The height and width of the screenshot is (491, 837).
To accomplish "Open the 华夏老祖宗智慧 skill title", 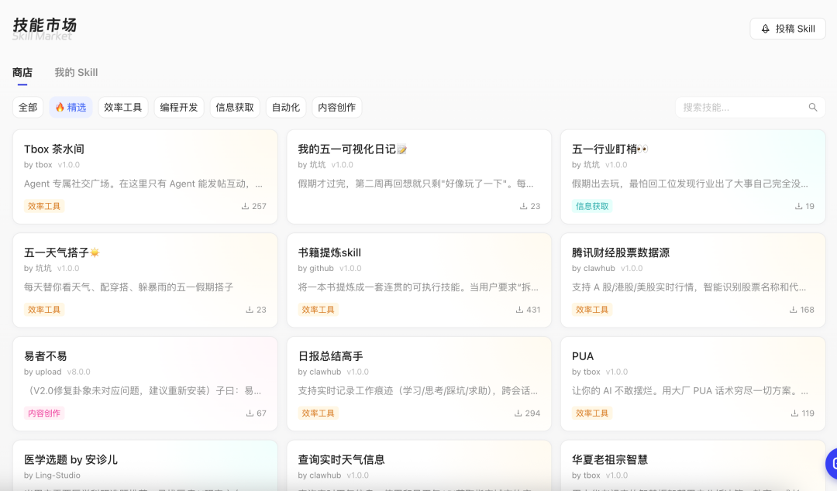I will tap(610, 460).
